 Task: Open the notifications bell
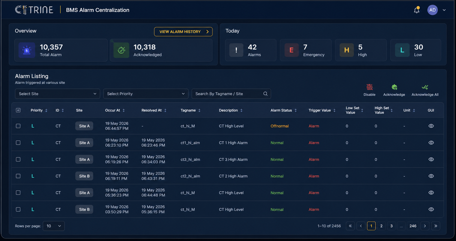[416, 10]
